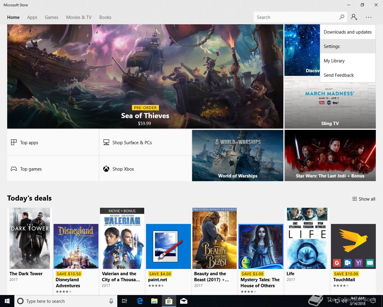The image size is (383, 307).
Task: Open the Movies & TV tab
Action: click(79, 17)
